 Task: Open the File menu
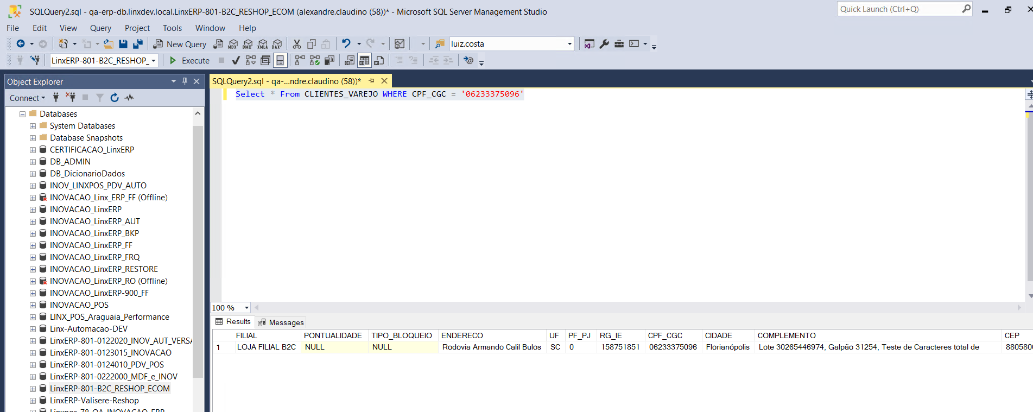point(12,28)
